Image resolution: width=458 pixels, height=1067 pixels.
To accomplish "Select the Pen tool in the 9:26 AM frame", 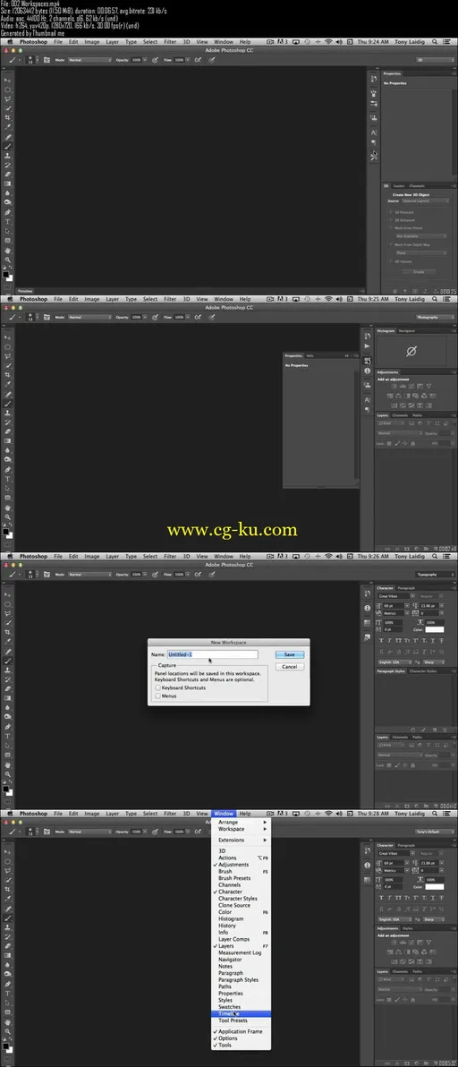I will (8, 727).
